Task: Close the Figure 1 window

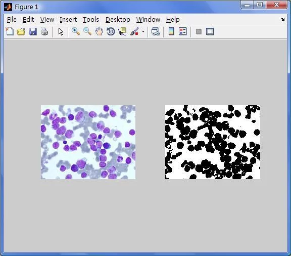Action: pos(276,5)
